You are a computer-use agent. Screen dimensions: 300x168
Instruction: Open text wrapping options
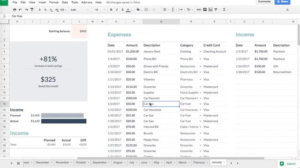tap(180, 9)
